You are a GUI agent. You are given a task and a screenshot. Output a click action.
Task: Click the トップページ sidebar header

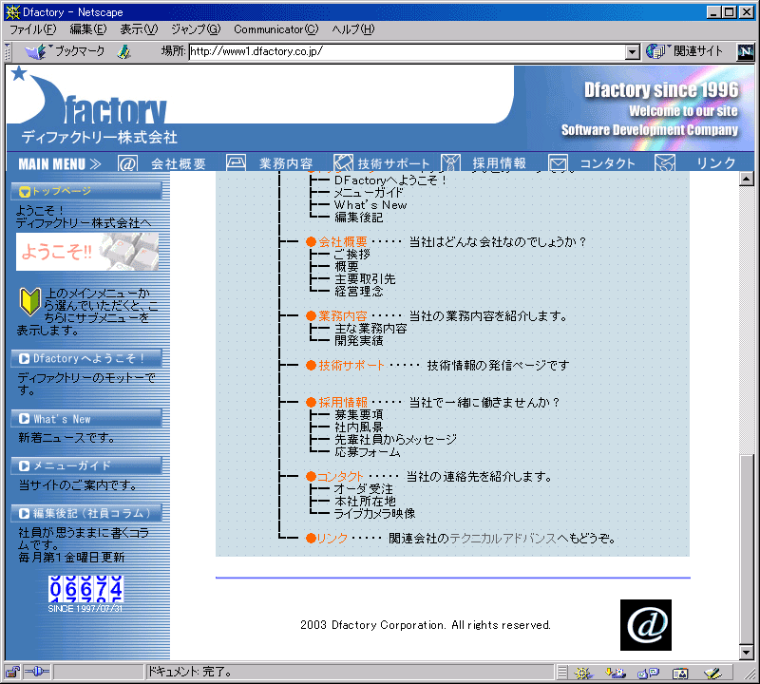click(x=86, y=191)
